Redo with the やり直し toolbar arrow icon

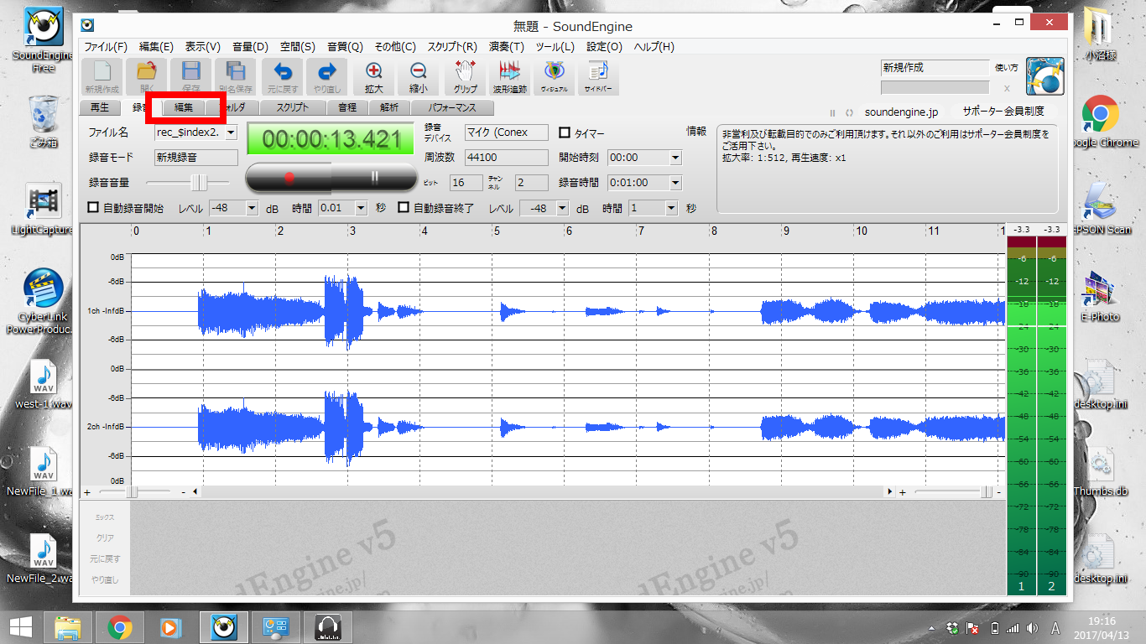(327, 76)
